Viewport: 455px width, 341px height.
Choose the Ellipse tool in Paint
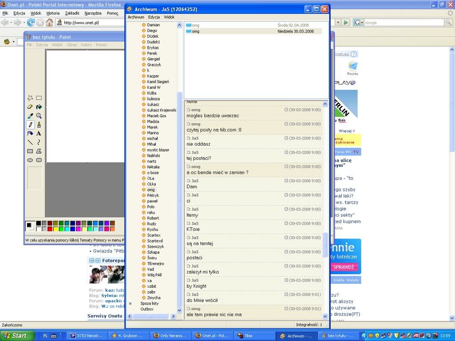pyautogui.click(x=30, y=160)
